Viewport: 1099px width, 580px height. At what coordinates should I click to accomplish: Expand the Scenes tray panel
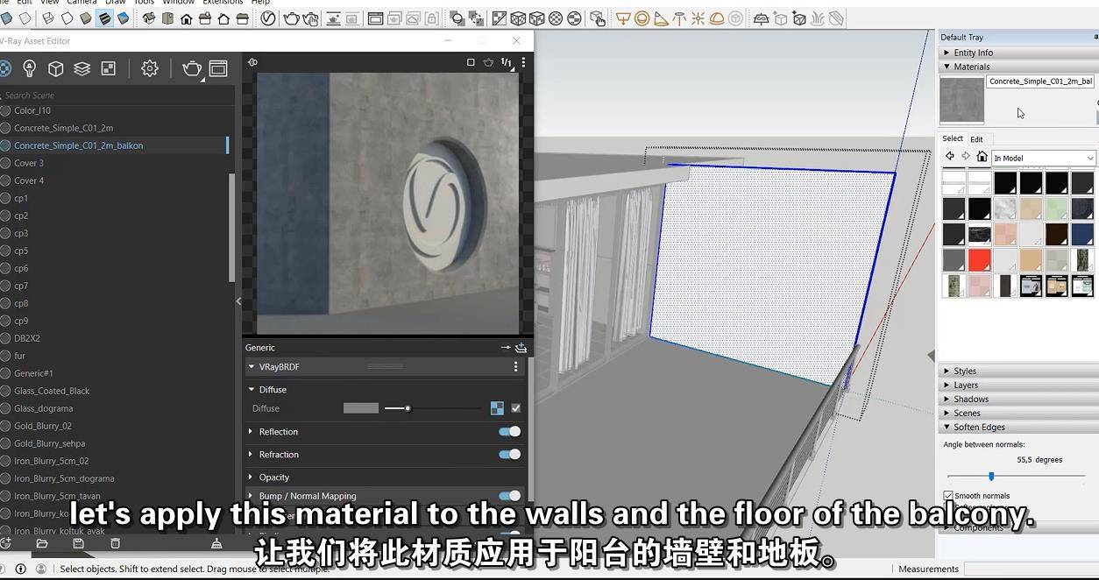(1017, 413)
